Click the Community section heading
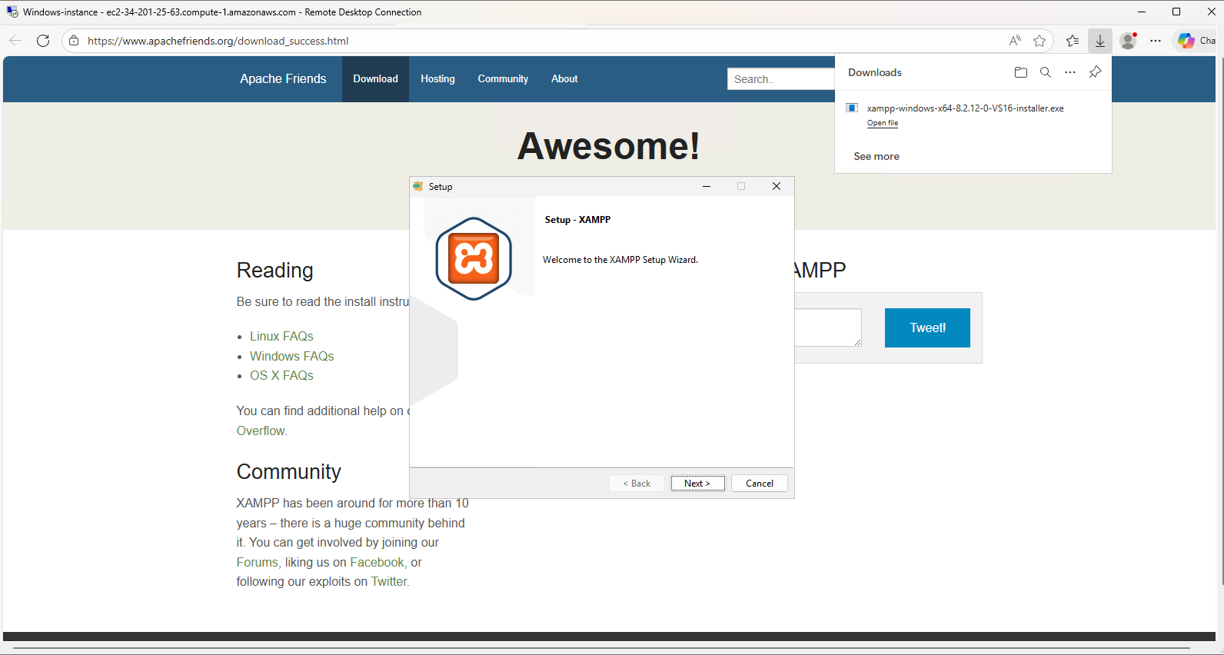The height and width of the screenshot is (655, 1224). (288, 471)
